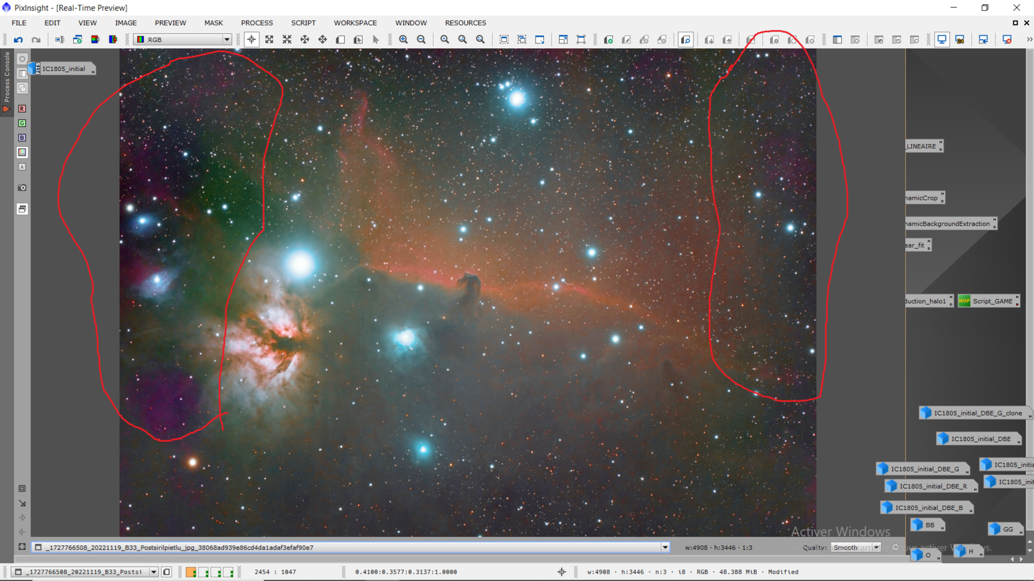Image resolution: width=1034 pixels, height=581 pixels.
Task: Select the combined RGB/K display button
Action: [x=22, y=152]
